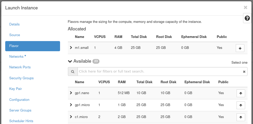Viewport: 253px width, 124px height.
Task: Deallocate m1.small with the down arrow
Action: 240,48
